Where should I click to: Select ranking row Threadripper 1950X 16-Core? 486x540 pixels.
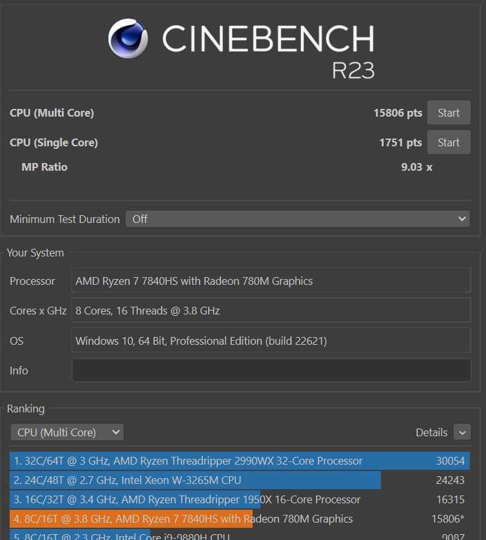pyautogui.click(x=240, y=499)
